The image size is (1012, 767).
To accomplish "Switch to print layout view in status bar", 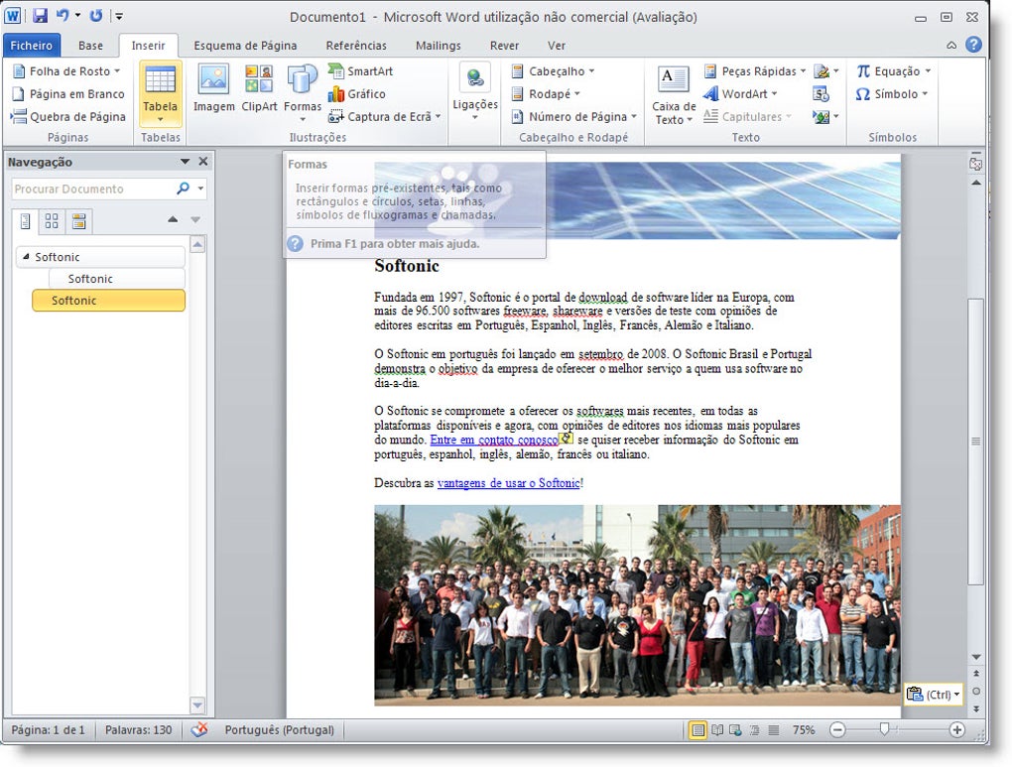I will tap(698, 730).
